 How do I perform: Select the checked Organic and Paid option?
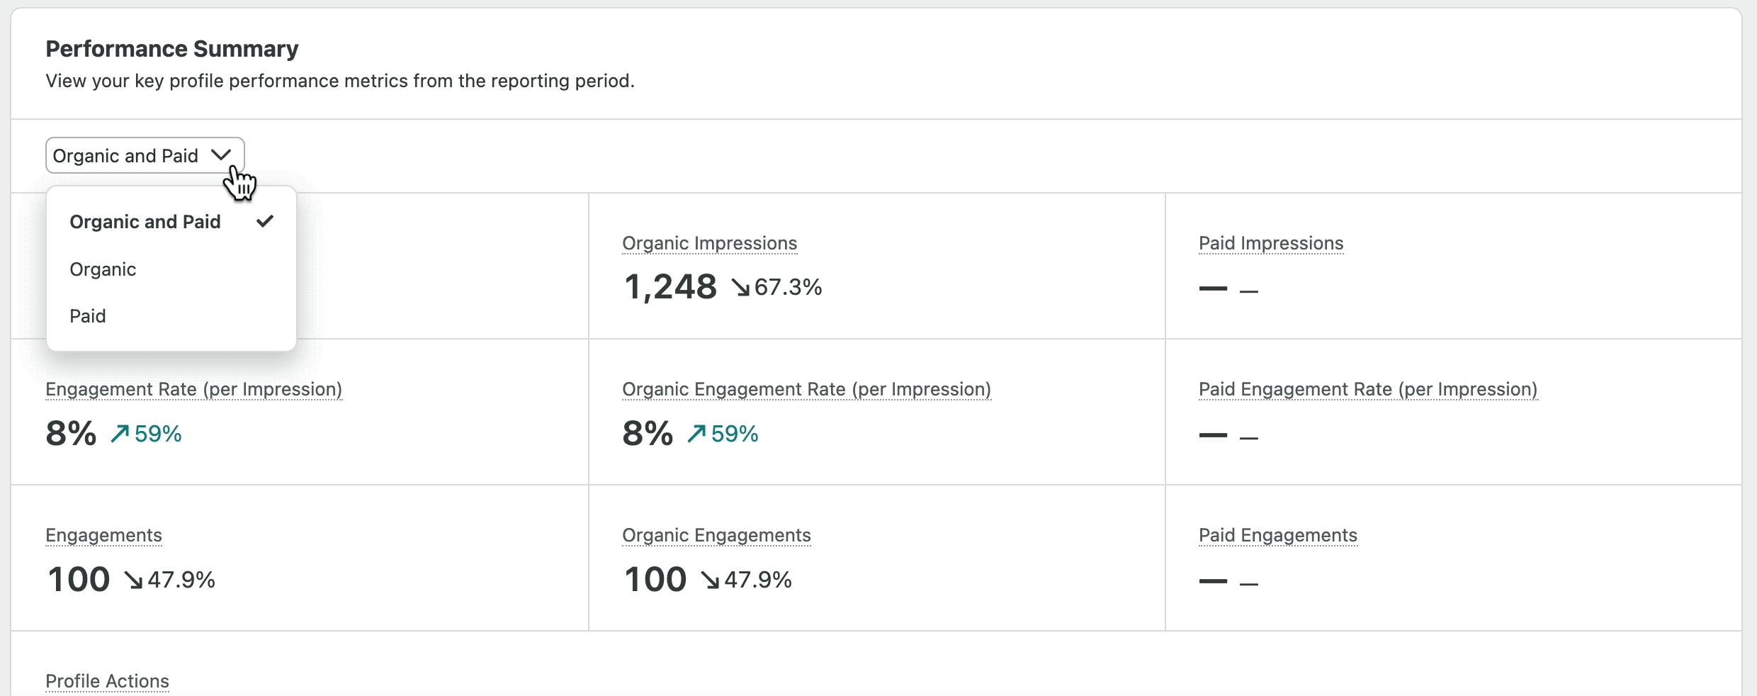coord(145,221)
